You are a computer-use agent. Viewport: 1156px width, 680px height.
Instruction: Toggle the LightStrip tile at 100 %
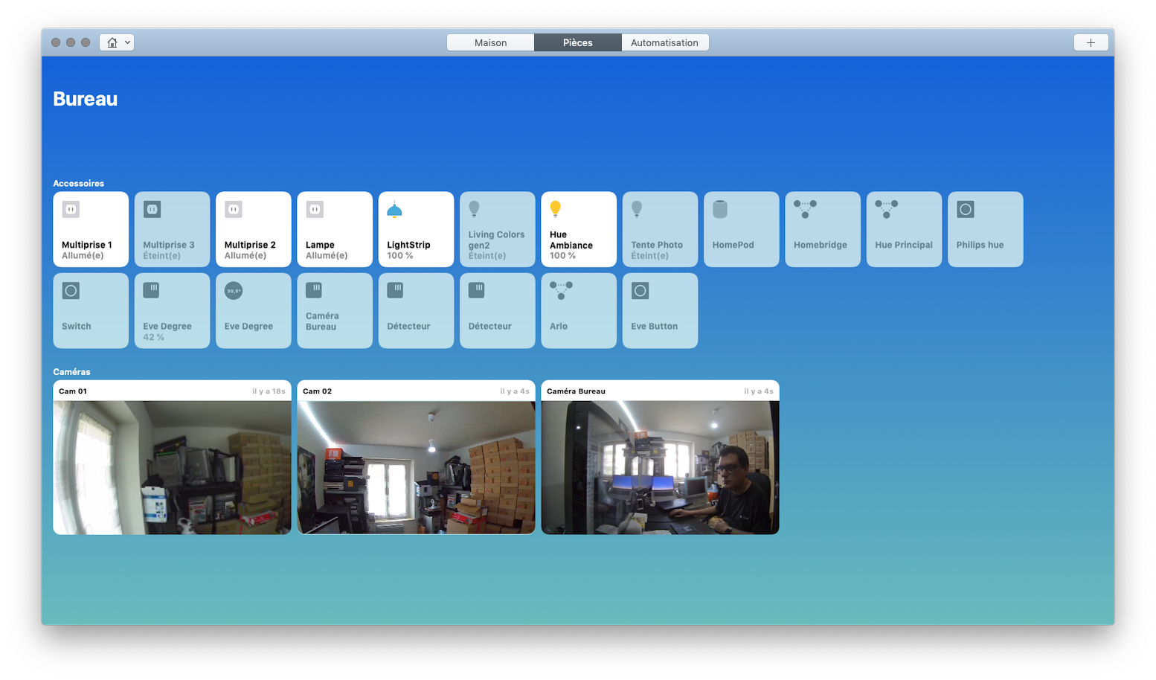(416, 229)
